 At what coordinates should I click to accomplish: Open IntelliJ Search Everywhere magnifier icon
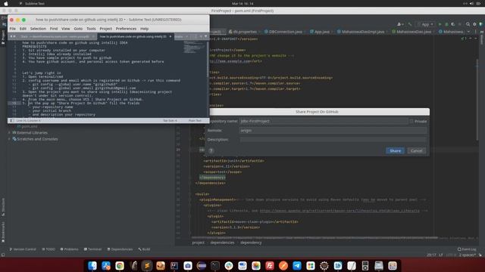coord(468,24)
